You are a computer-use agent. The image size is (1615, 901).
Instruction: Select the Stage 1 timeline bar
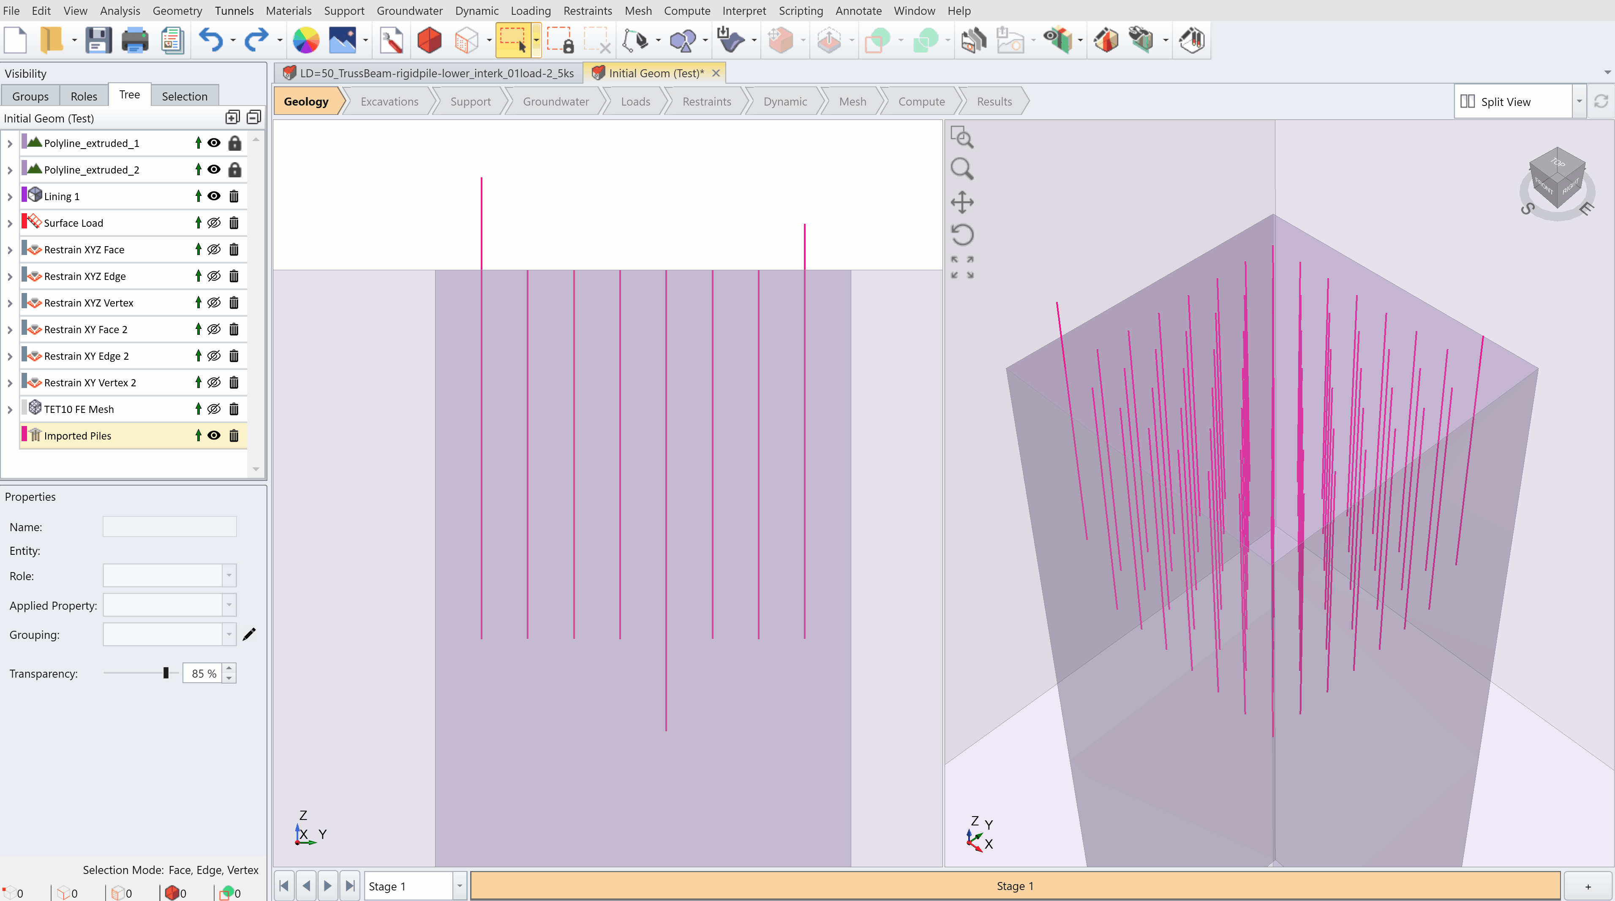[1015, 886]
